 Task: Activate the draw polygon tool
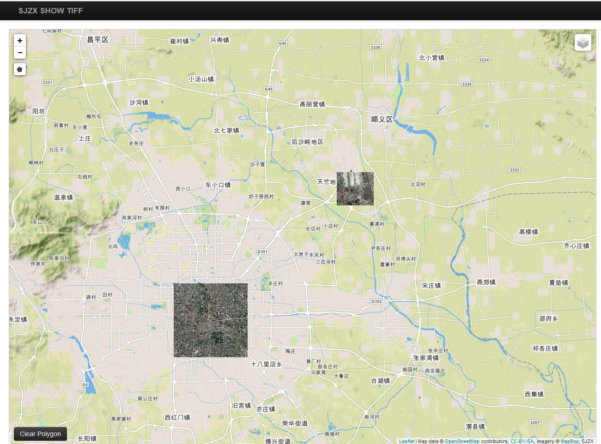[20, 70]
